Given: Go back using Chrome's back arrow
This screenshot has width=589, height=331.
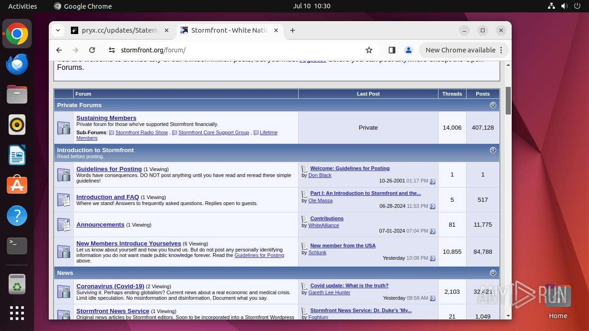Looking at the screenshot, I should pyautogui.click(x=59, y=50).
